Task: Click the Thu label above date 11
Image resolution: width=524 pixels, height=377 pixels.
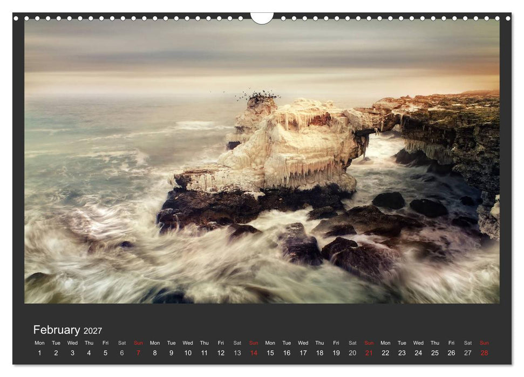Action: (x=204, y=343)
